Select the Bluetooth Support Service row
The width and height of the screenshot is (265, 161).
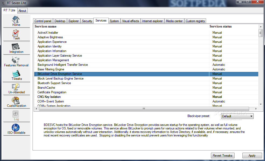(x=146, y=83)
